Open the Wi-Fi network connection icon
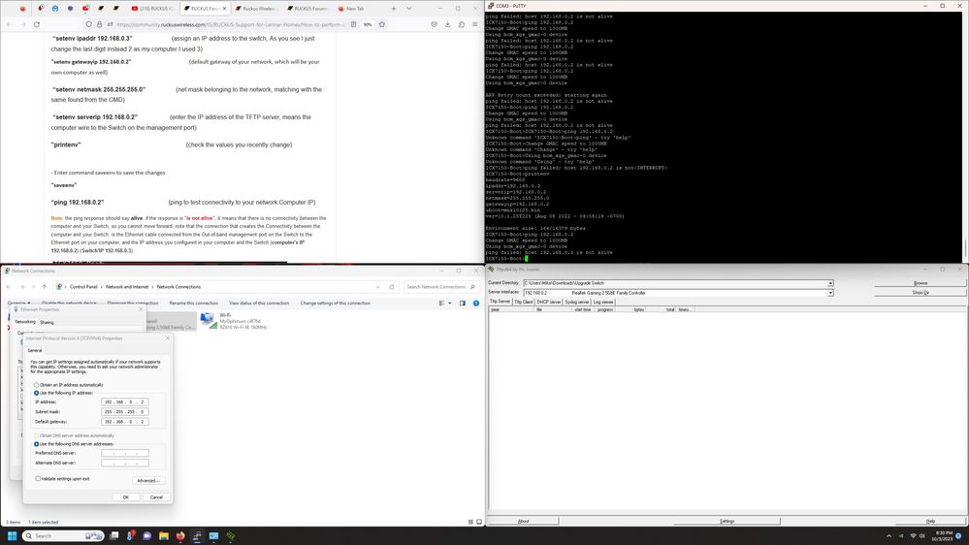The height and width of the screenshot is (545, 969). point(208,321)
